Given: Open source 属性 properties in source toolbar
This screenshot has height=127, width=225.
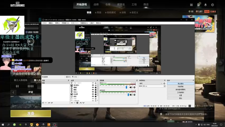Looking at the screenshot, I should (68, 77).
